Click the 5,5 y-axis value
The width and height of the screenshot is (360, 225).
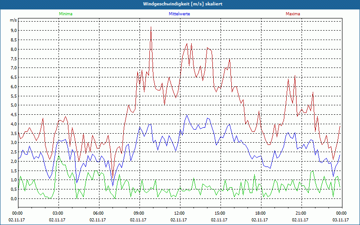13,96
